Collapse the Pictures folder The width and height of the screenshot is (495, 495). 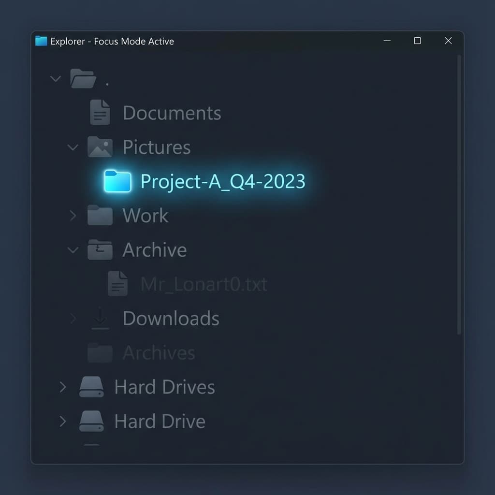point(73,146)
